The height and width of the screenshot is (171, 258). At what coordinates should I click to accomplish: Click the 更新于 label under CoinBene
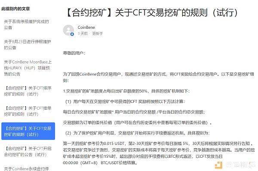pos(98,33)
